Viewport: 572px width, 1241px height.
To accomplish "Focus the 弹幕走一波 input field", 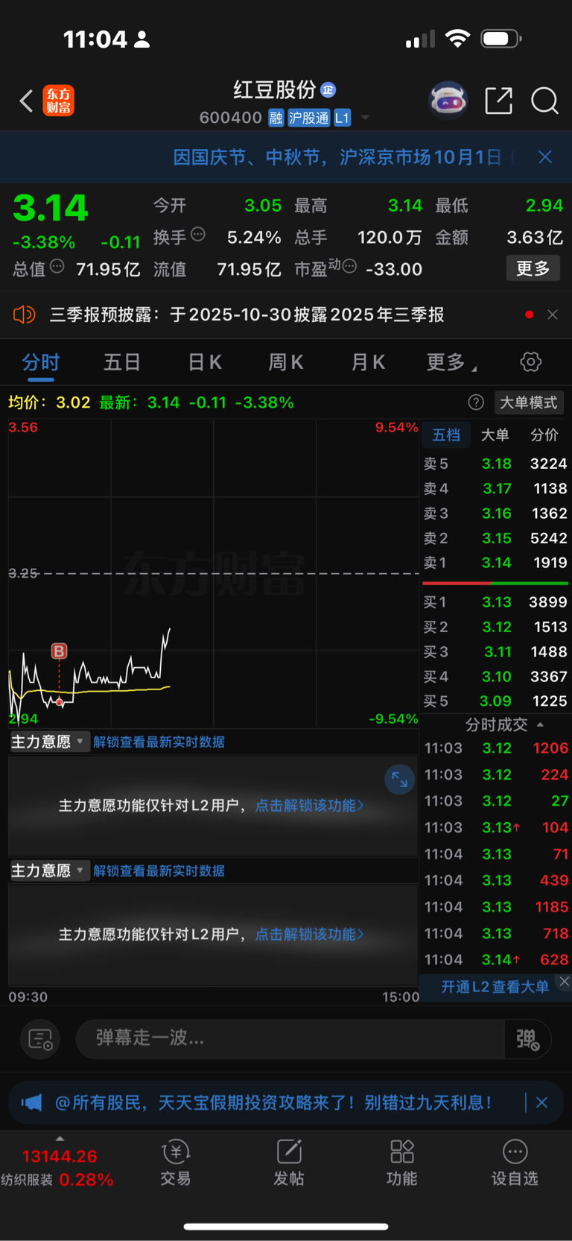I will [x=290, y=1038].
